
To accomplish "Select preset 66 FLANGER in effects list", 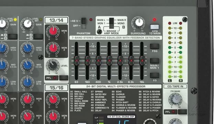I will coord(119,97).
